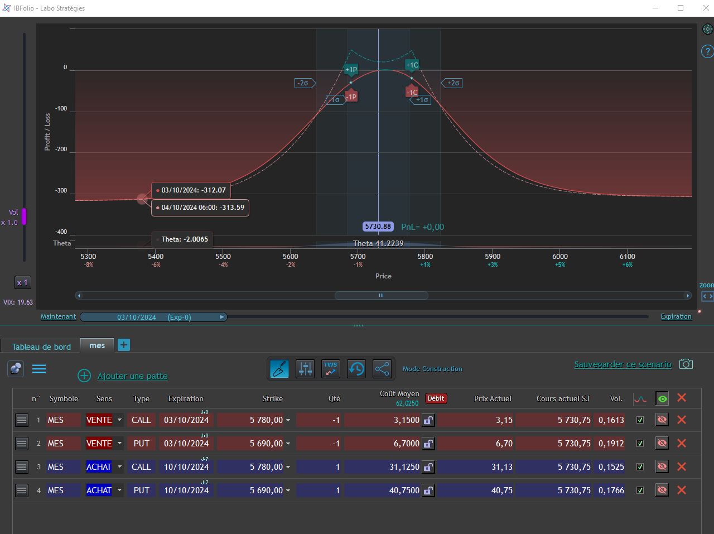The width and height of the screenshot is (714, 534).
Task: Uncheck the checkbox for leg 1 CALL
Action: [640, 420]
